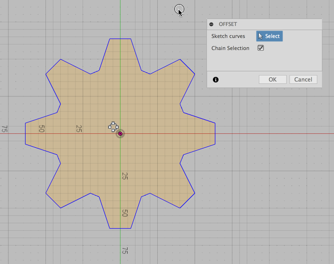This screenshot has width=334, height=264.
Task: Click the 75 label at the left edge
Action: 4,129
